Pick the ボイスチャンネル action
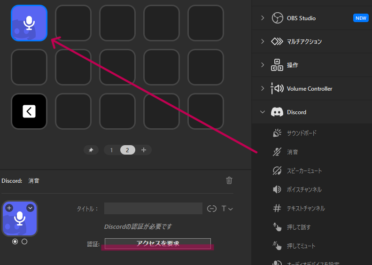 pyautogui.click(x=304, y=189)
